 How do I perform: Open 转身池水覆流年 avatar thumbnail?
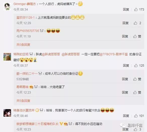click(7, 113)
